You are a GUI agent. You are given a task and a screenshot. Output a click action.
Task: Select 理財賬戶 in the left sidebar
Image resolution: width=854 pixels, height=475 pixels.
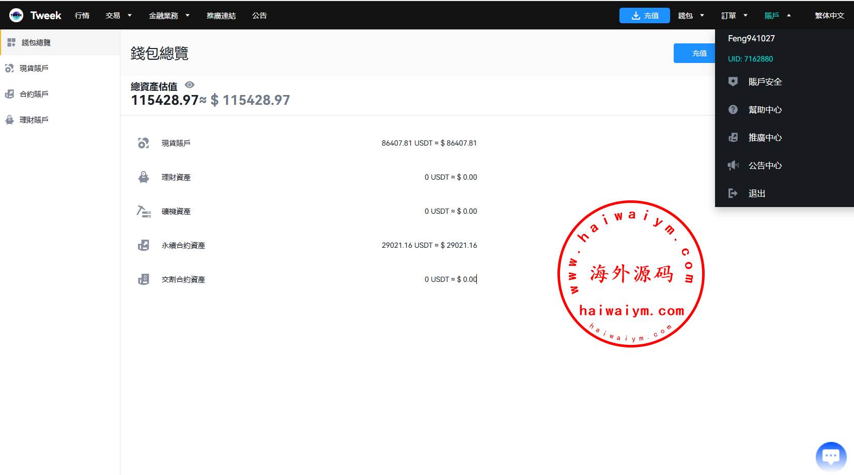pos(34,120)
